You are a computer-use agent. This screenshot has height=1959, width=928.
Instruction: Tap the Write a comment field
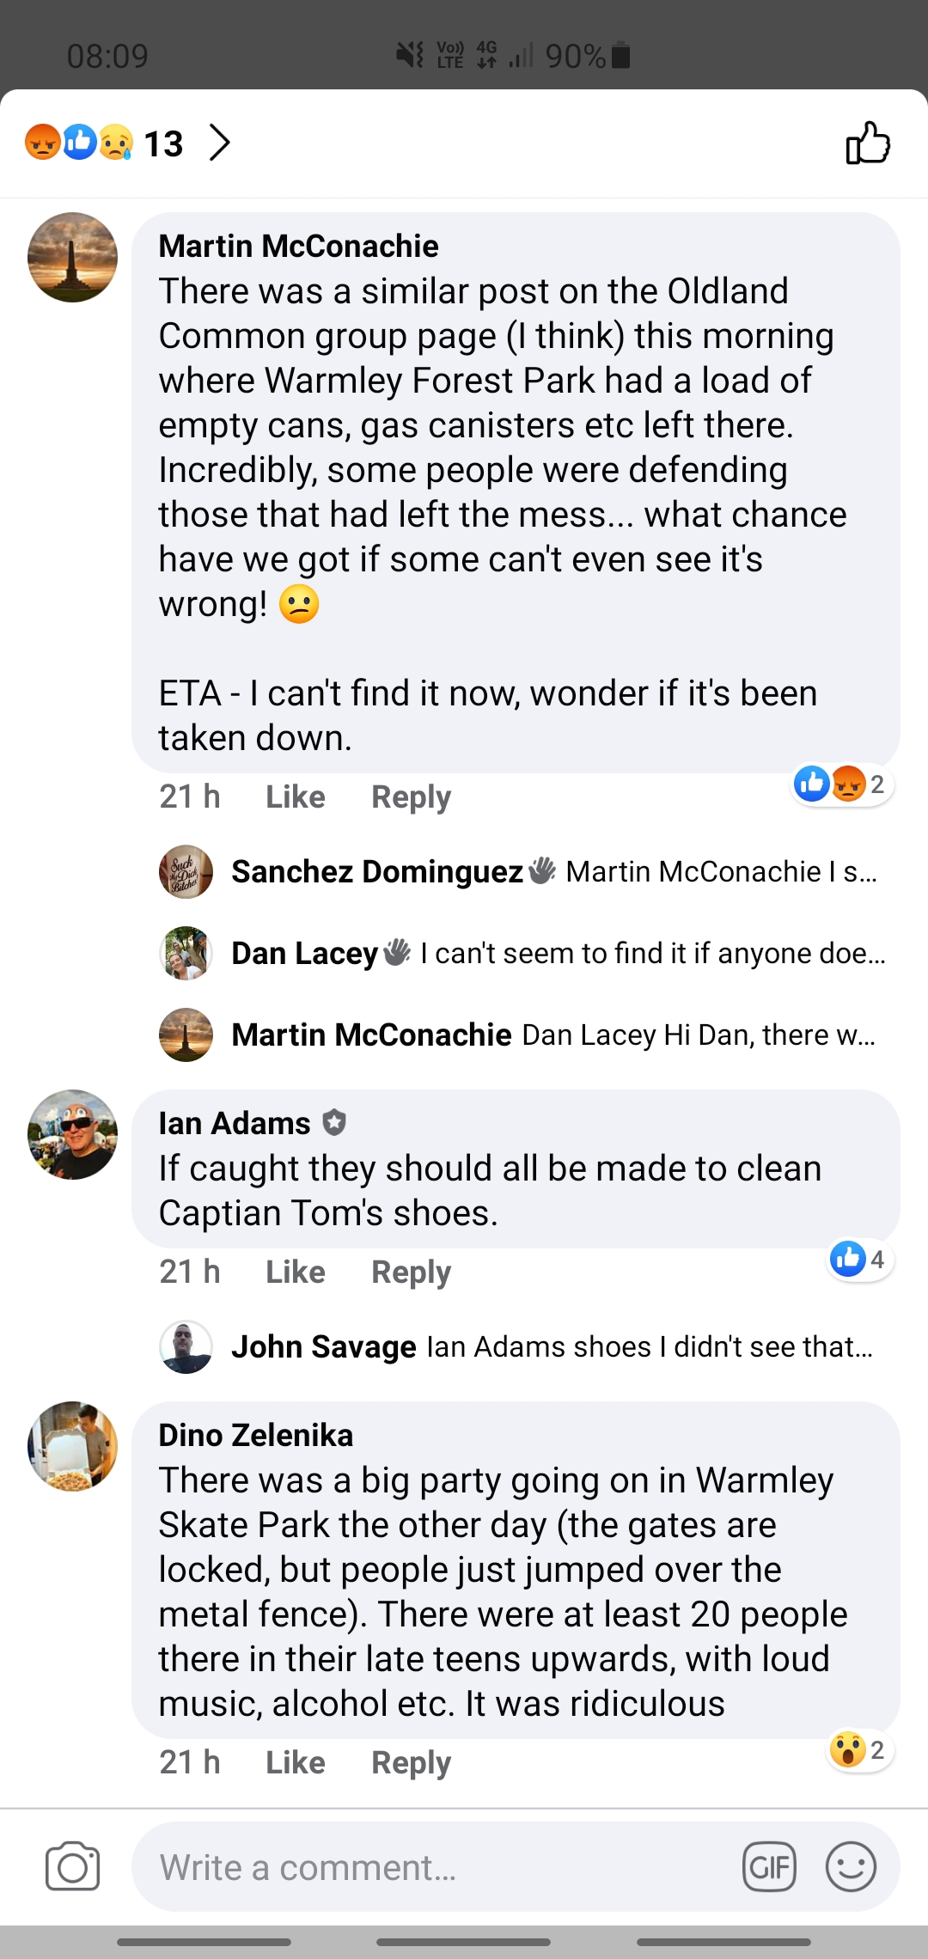coord(430,1867)
